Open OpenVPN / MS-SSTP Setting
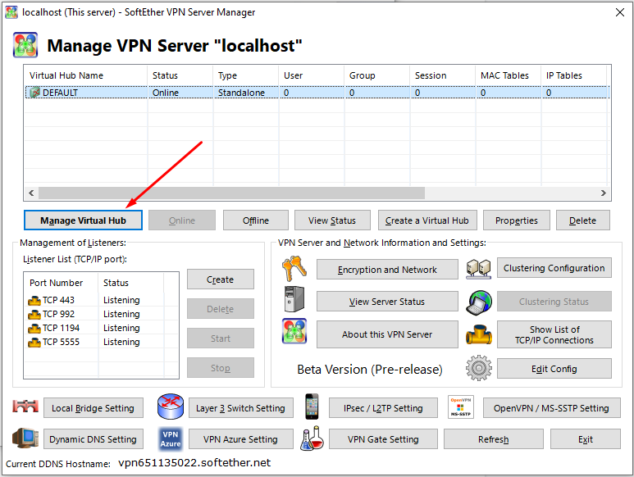 point(551,408)
